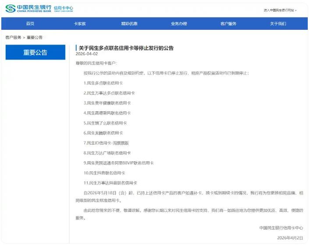
Task: Click list item 1.民生多点联名信用卡
Action: [103, 83]
